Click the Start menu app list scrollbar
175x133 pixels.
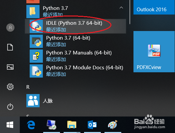coord(130,12)
